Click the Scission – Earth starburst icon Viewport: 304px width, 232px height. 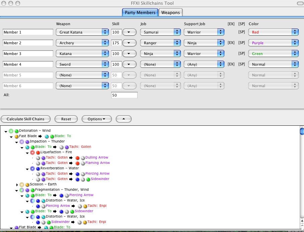22,185
